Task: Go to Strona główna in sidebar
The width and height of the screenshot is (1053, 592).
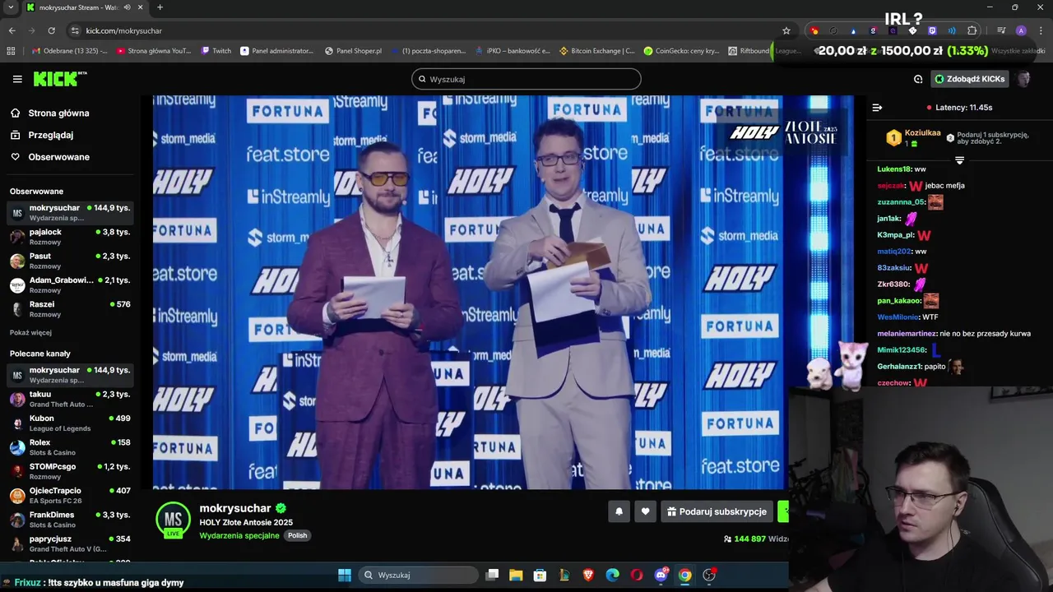Action: [x=58, y=113]
